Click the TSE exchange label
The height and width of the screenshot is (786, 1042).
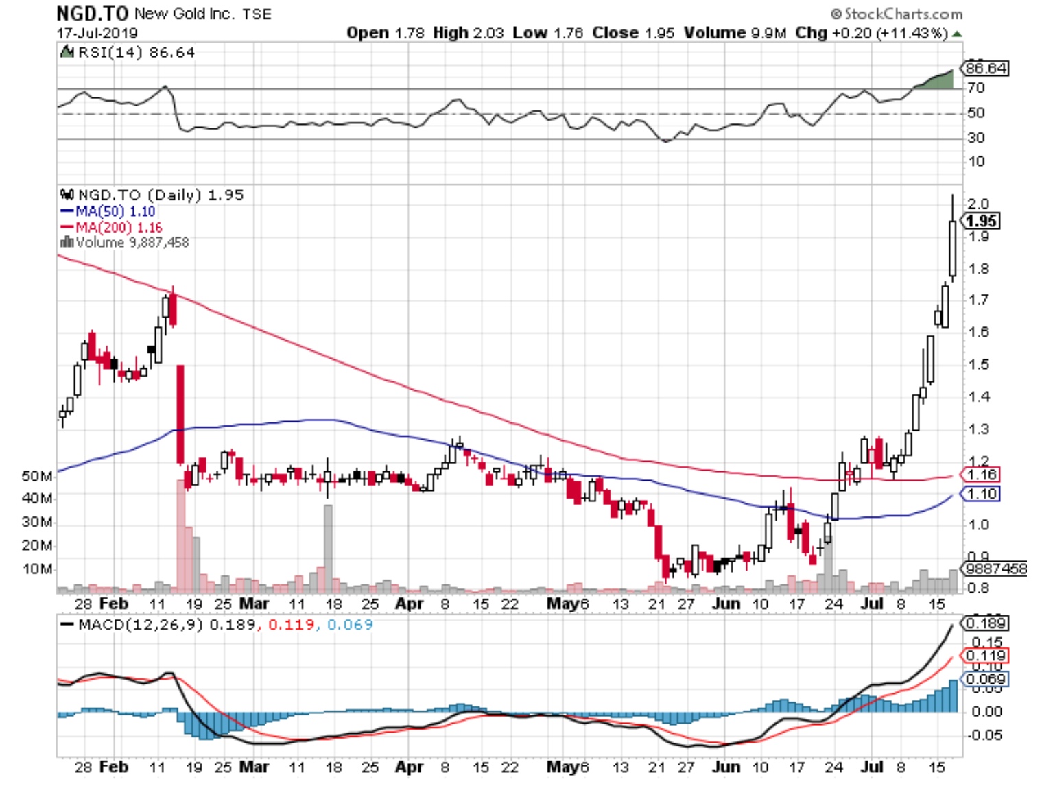(x=257, y=14)
